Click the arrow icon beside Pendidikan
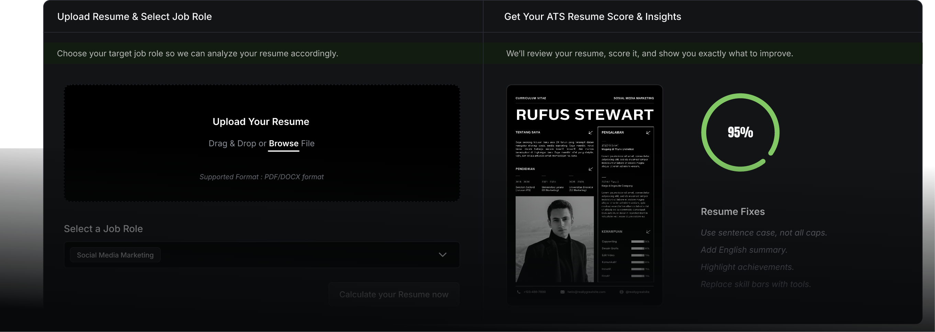The image size is (935, 332). [x=590, y=169]
